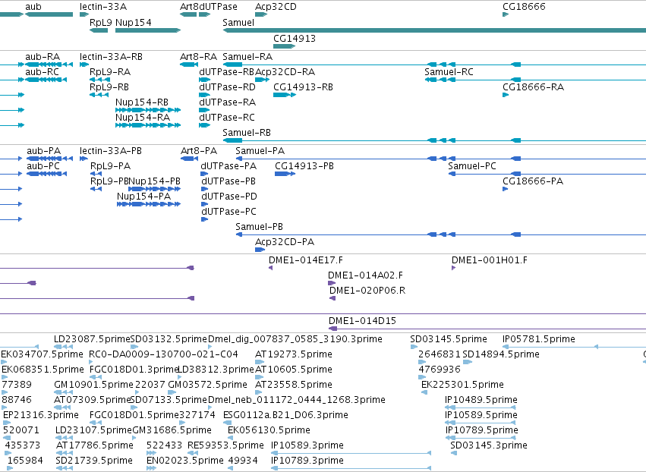
Task: Open EST RC0-DA0009-130700-021-C04
Action: [x=163, y=354]
